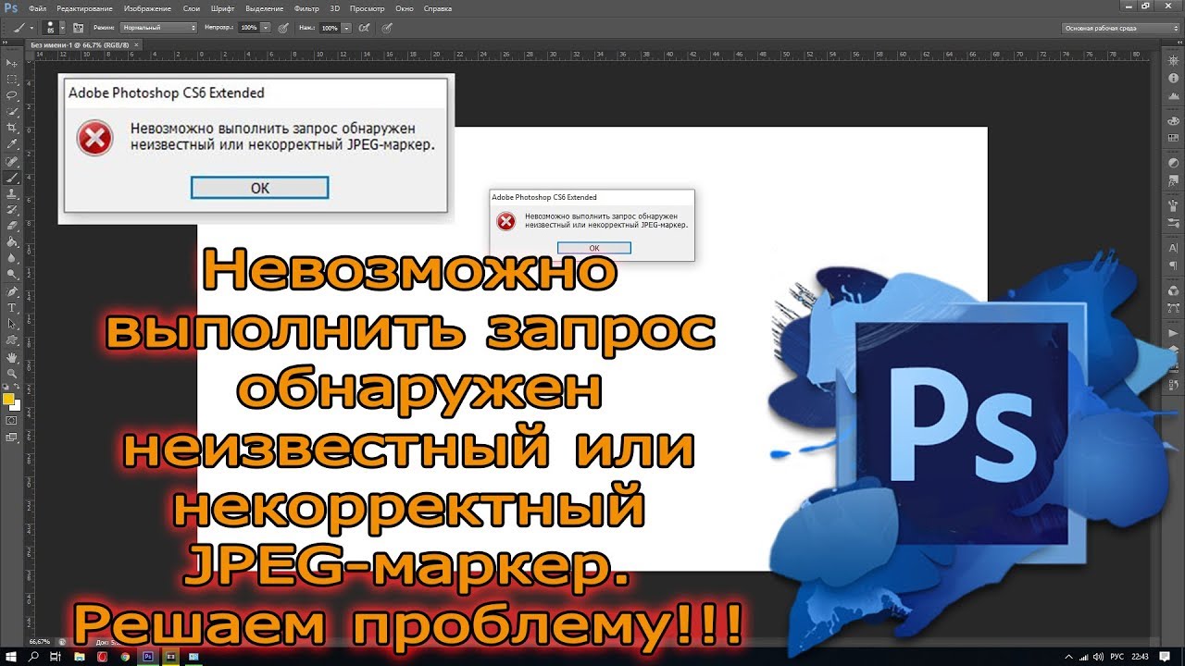Select the Lasso tool
Viewport: 1185px width, 666px height.
12,95
